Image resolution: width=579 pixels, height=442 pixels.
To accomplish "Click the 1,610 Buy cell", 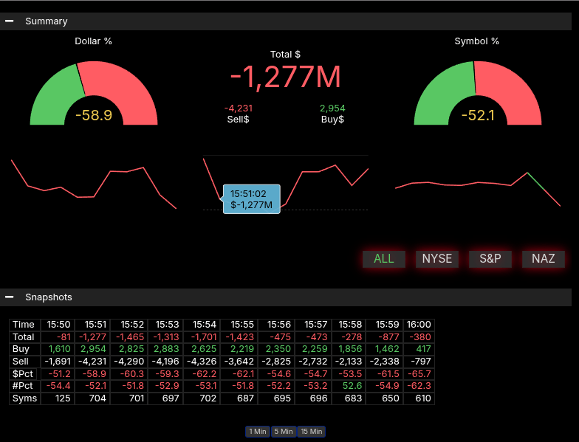I will coord(58,349).
